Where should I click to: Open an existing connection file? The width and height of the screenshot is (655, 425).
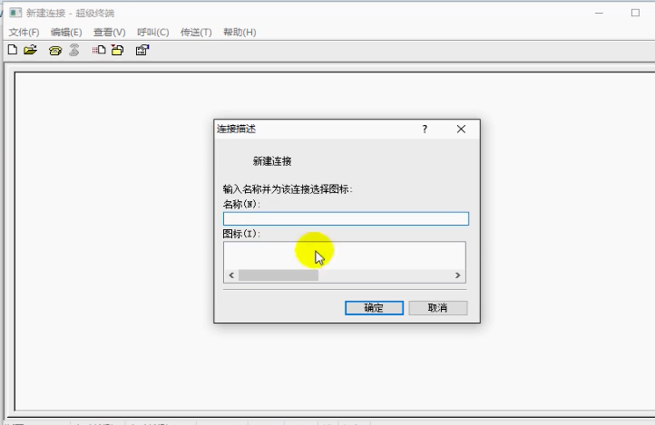click(x=31, y=50)
